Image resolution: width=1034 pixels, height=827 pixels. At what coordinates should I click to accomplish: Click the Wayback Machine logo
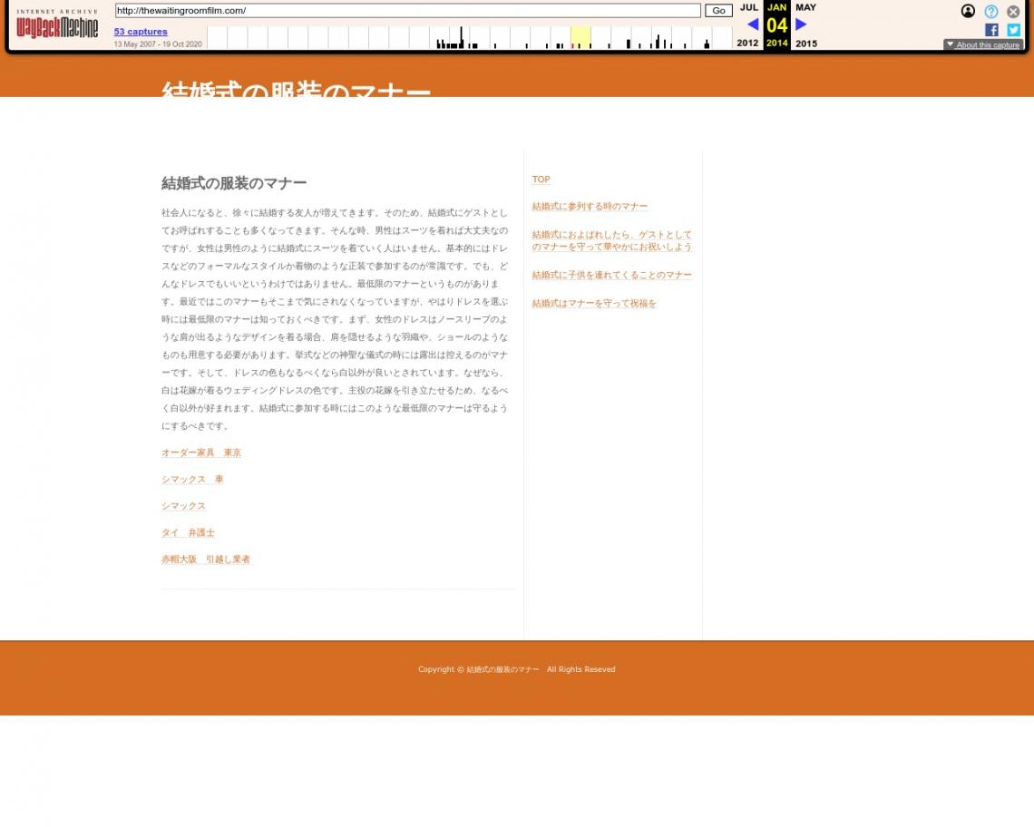pyautogui.click(x=57, y=25)
